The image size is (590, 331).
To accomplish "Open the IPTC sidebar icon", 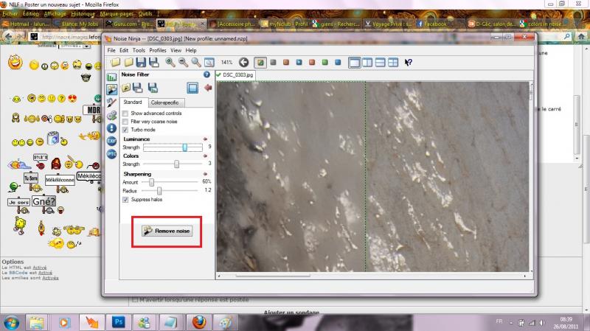I will [x=112, y=154].
